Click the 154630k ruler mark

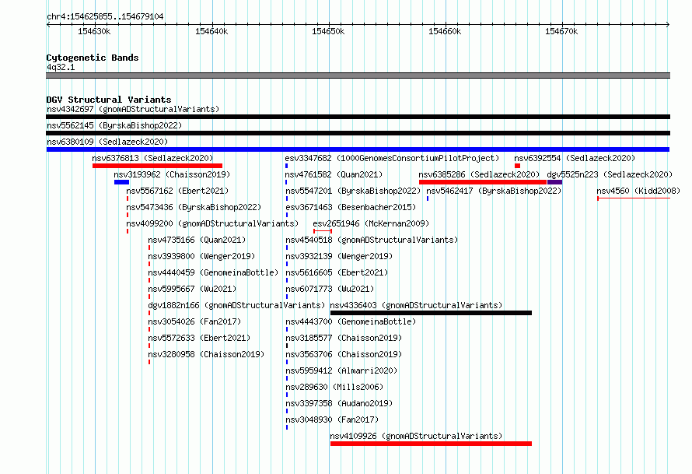click(94, 31)
